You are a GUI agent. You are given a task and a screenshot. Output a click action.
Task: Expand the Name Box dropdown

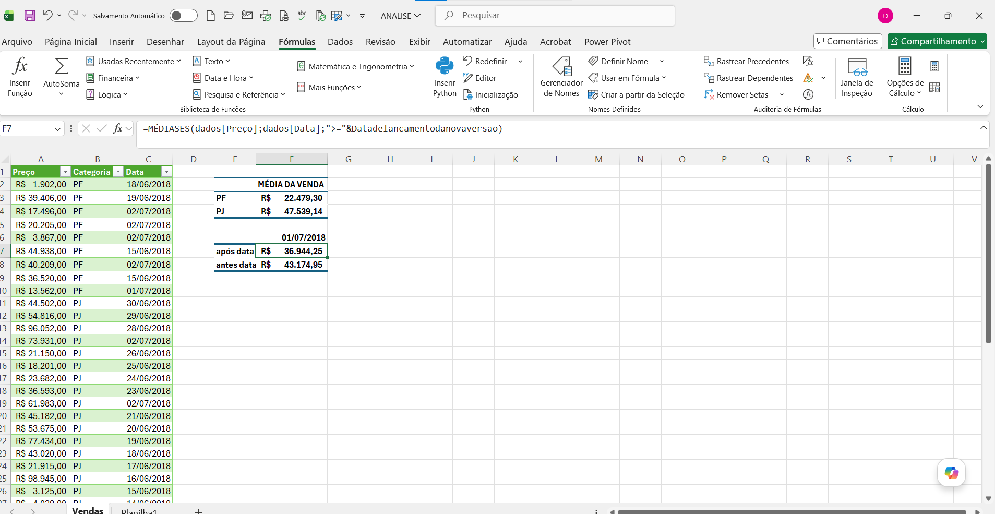[57, 129]
